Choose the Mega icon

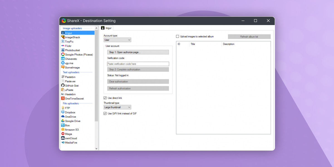(63, 134)
